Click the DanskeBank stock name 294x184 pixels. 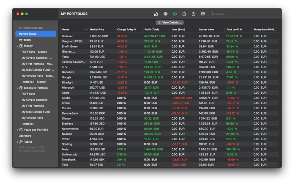click(70, 113)
